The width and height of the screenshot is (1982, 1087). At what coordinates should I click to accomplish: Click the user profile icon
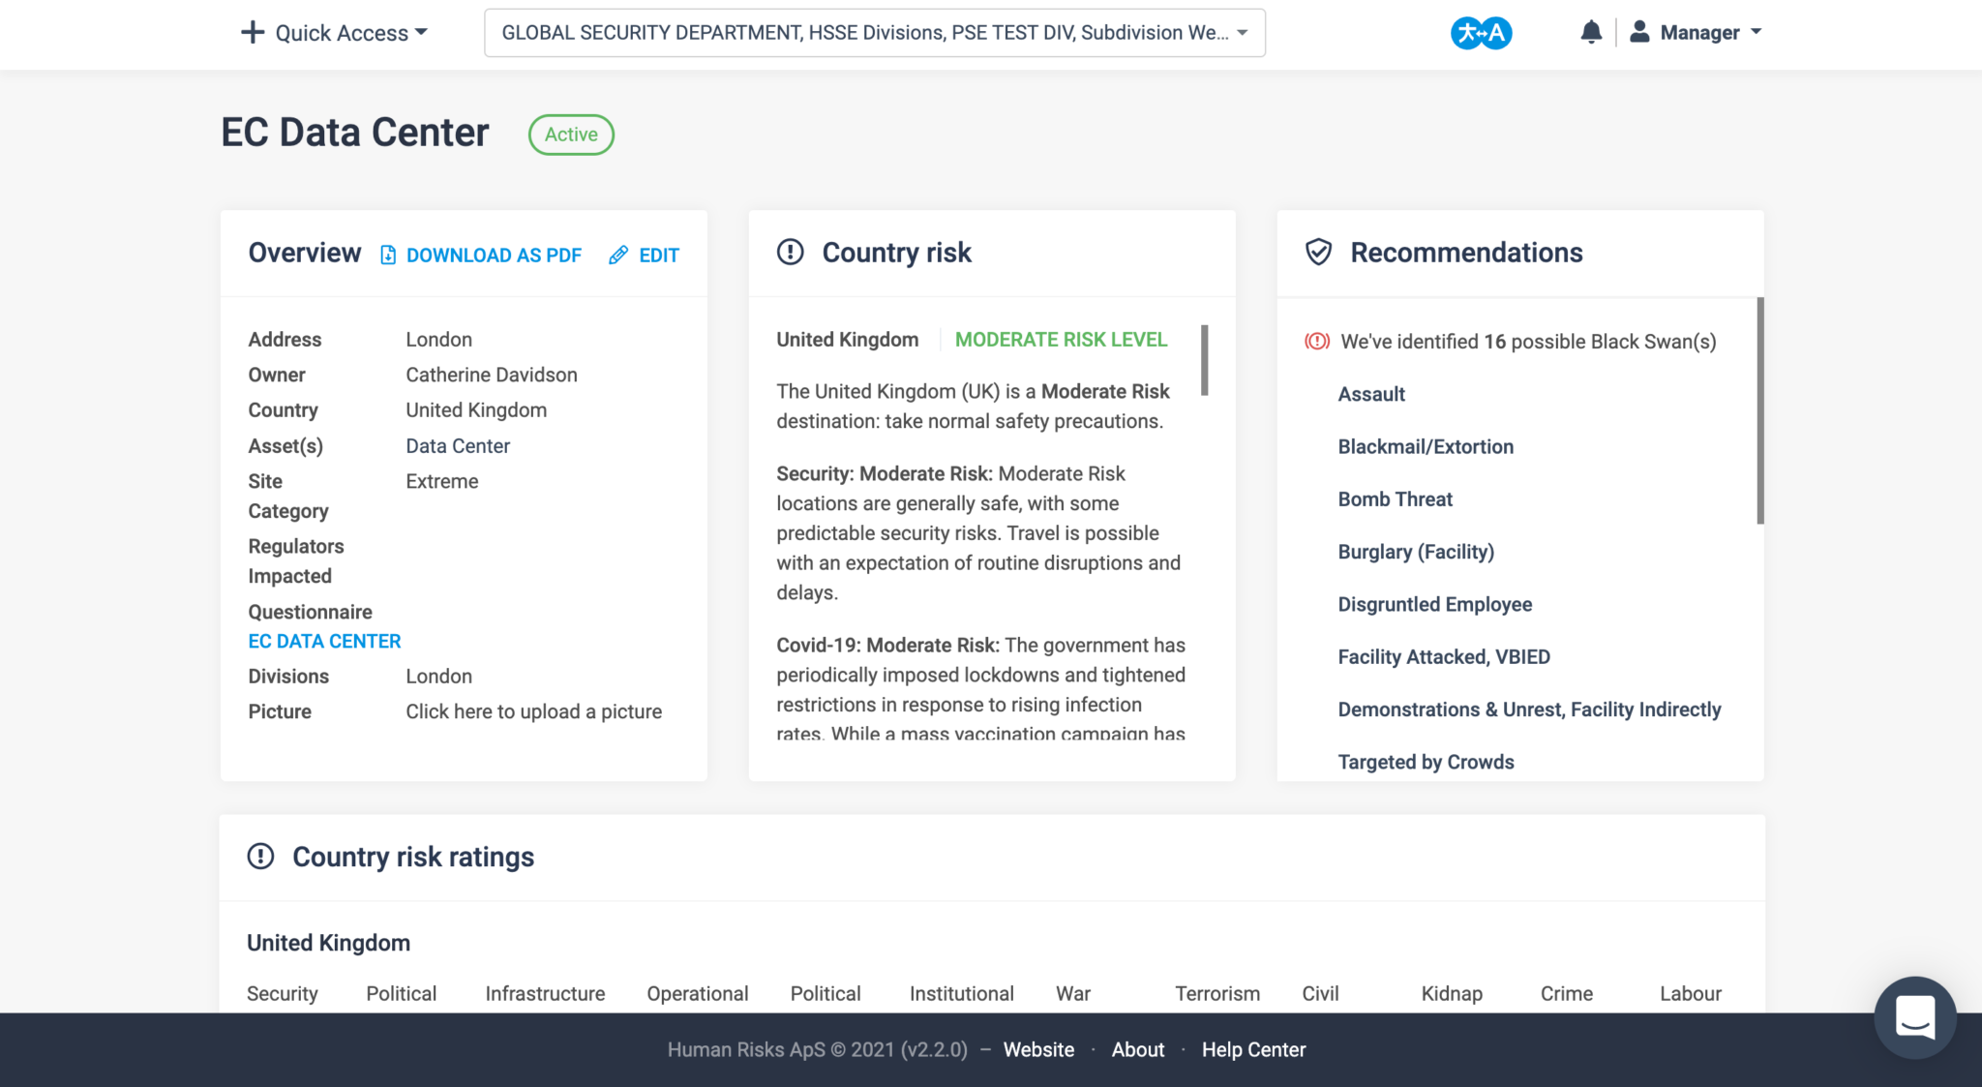coord(1639,33)
